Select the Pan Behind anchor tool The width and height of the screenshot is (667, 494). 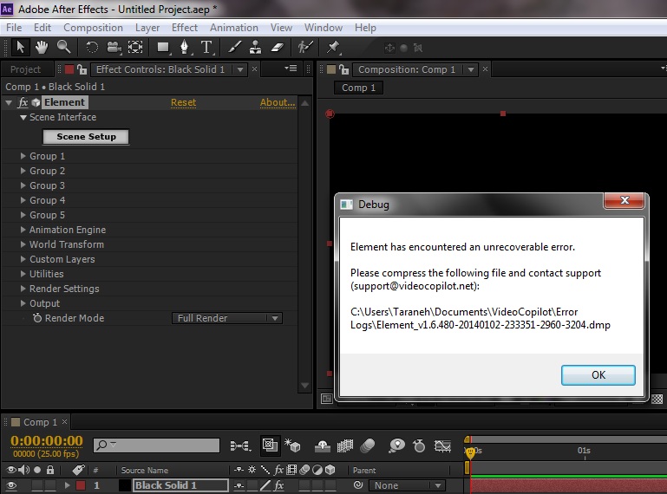coord(135,47)
